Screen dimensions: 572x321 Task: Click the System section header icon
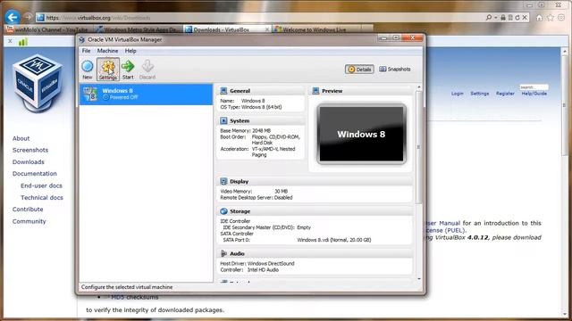223,120
